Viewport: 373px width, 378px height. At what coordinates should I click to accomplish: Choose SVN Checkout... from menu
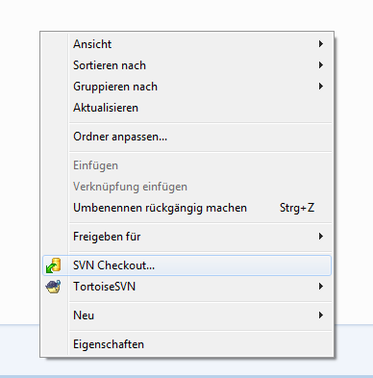click(x=186, y=265)
